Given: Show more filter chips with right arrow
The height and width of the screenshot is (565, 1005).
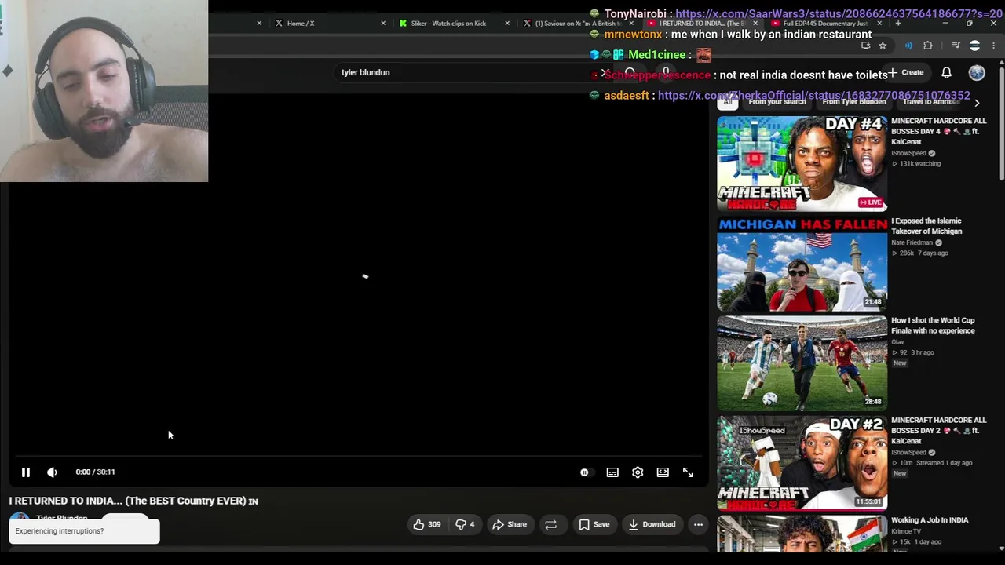Looking at the screenshot, I should click(977, 103).
